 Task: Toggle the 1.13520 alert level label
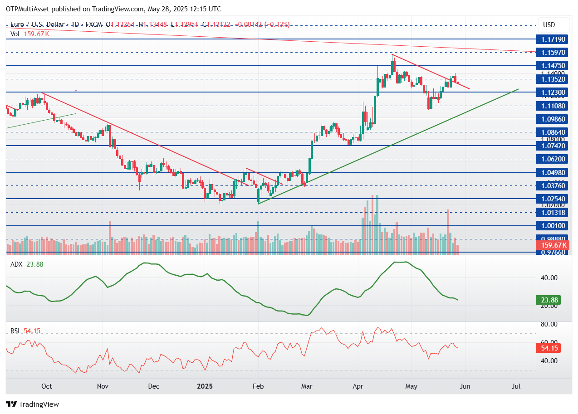coord(553,79)
